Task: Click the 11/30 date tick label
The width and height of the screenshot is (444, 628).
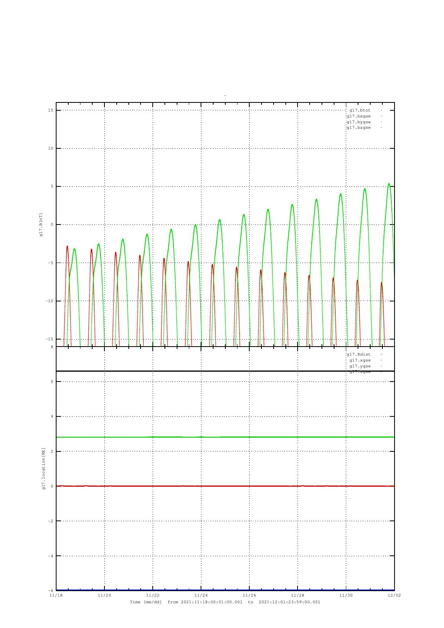Action: click(346, 595)
